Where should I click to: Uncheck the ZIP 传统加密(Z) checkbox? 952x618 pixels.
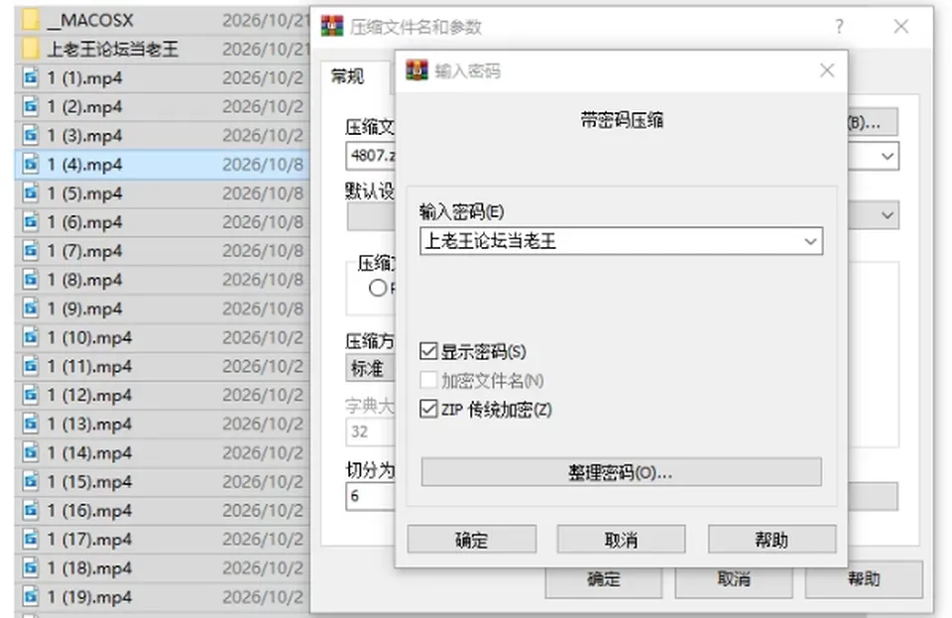click(428, 409)
